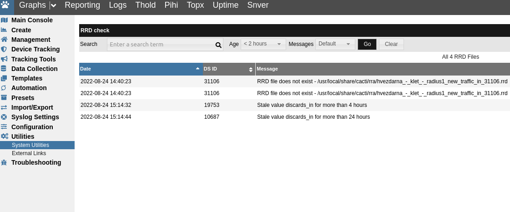Click the RRD check panel title
This screenshot has width=510, height=212.
pyautogui.click(x=95, y=30)
